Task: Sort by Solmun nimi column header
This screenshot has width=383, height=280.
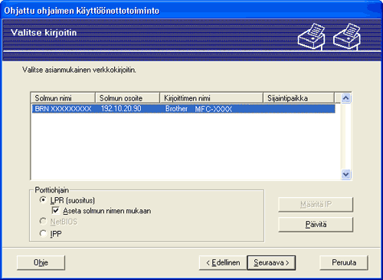Action: 63,98
